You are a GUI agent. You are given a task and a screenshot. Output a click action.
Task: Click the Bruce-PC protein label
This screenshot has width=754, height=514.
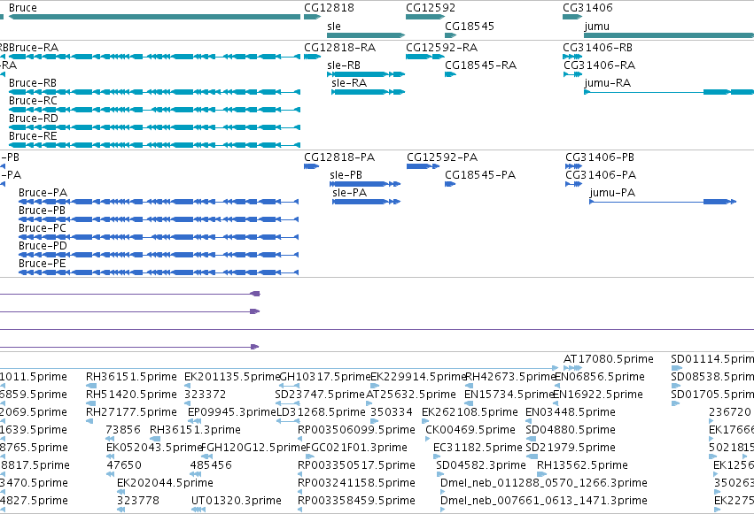tap(43, 228)
